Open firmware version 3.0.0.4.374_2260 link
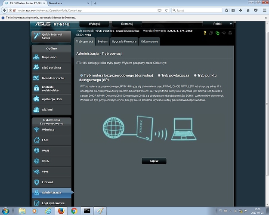Image resolution: width=269 pixels, height=215 pixels. click(x=179, y=31)
